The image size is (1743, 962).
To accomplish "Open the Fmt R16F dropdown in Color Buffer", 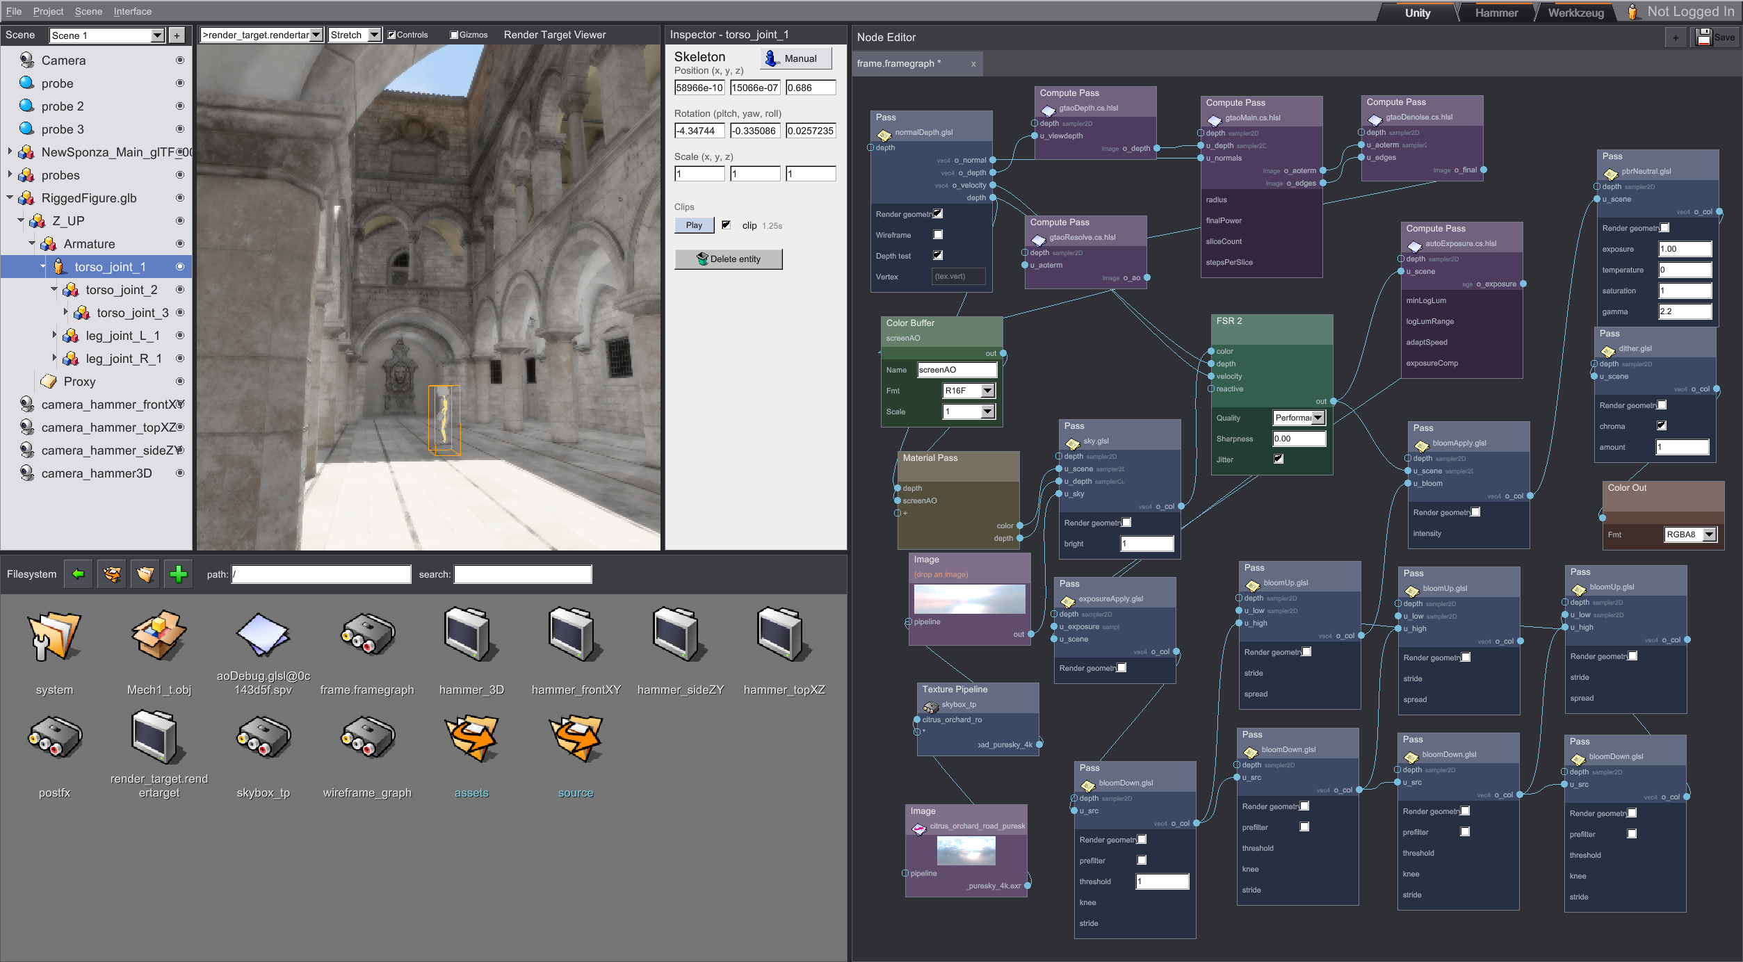I will [969, 391].
